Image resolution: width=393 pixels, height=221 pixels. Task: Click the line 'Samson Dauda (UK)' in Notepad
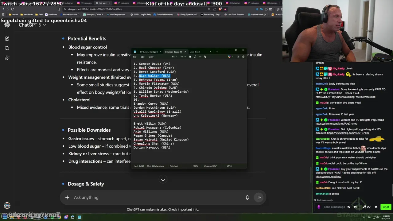click(154, 64)
